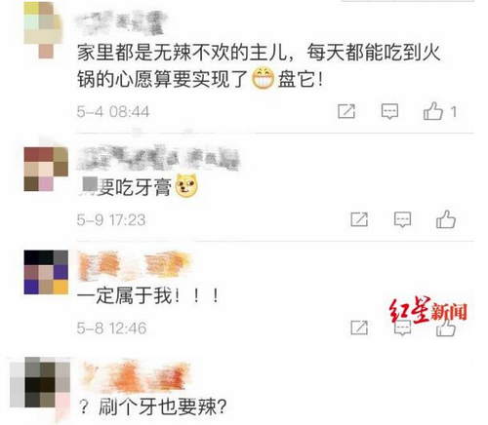Reply to the 5-4 08:44 comment
Image resolution: width=488 pixels, height=425 pixels.
(389, 111)
